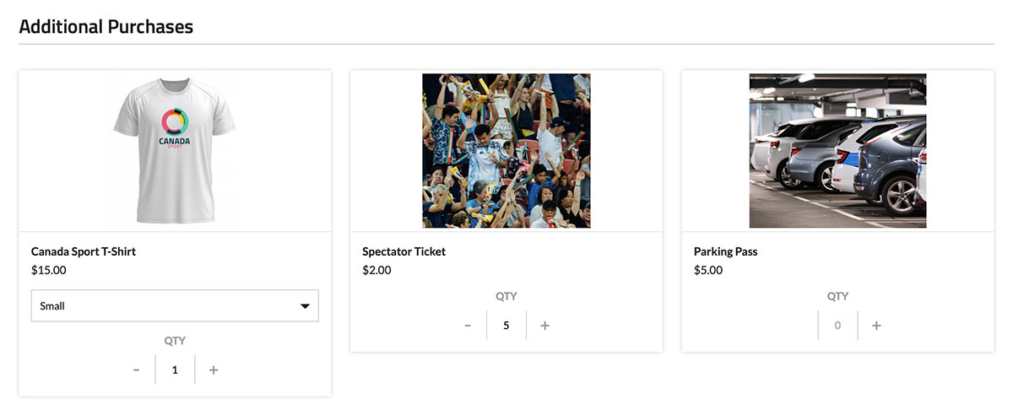Click the $15.00 T-shirt price

click(x=49, y=271)
